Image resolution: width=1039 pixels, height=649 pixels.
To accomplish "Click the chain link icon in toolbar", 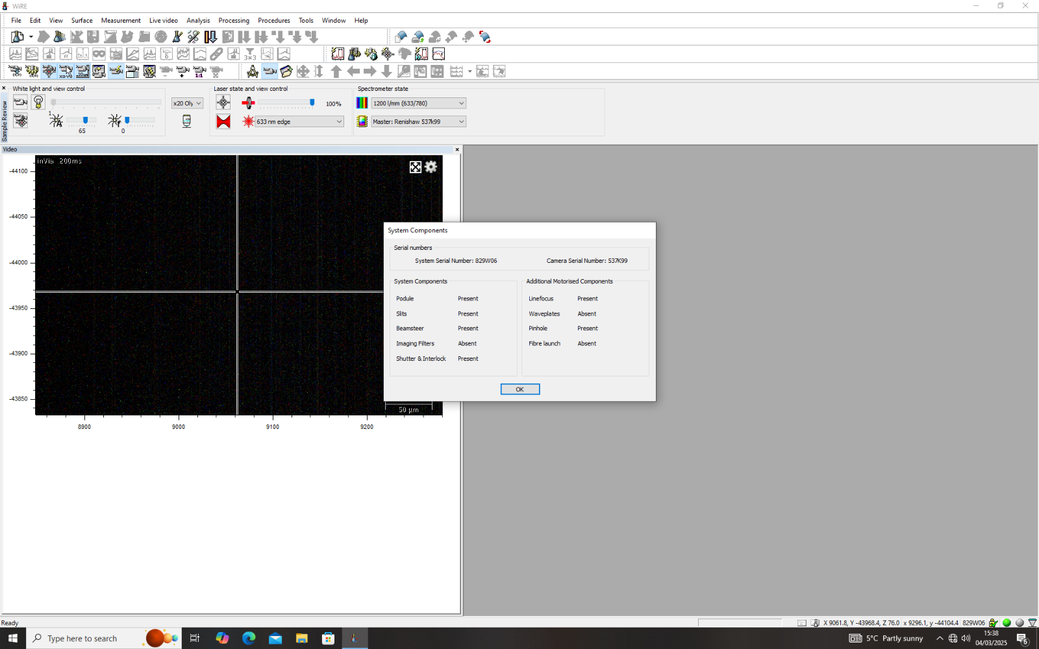I will [216, 54].
